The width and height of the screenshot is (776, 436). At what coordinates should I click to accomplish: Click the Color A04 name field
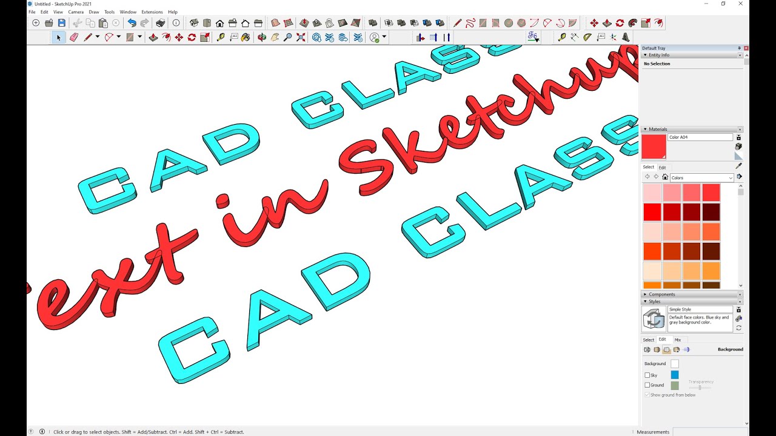pos(700,137)
